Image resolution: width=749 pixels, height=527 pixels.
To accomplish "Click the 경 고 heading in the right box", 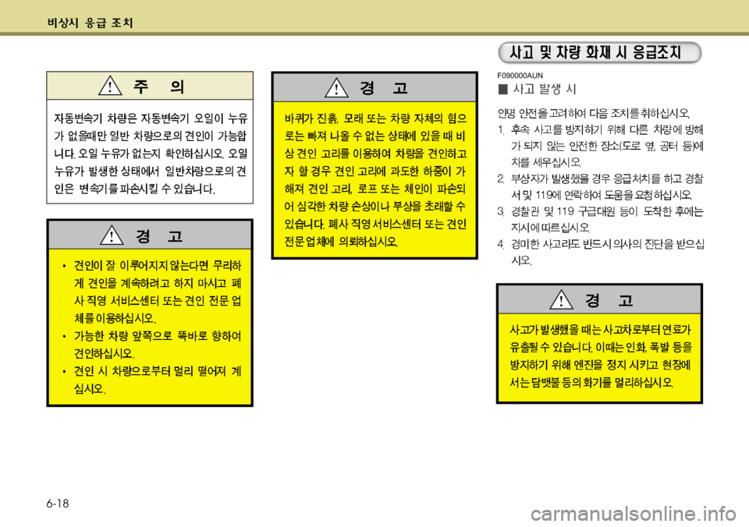I will (609, 300).
